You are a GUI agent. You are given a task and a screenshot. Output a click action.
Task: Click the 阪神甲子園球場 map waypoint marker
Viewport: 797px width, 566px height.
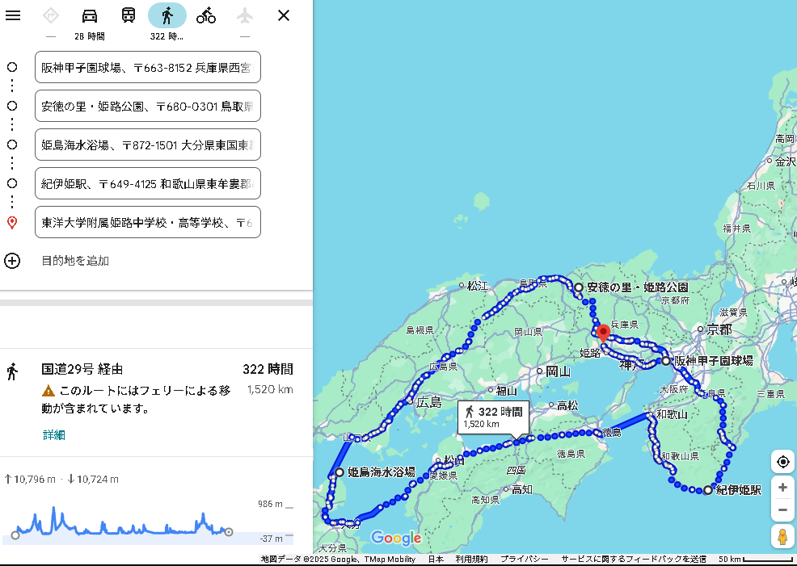(x=666, y=361)
